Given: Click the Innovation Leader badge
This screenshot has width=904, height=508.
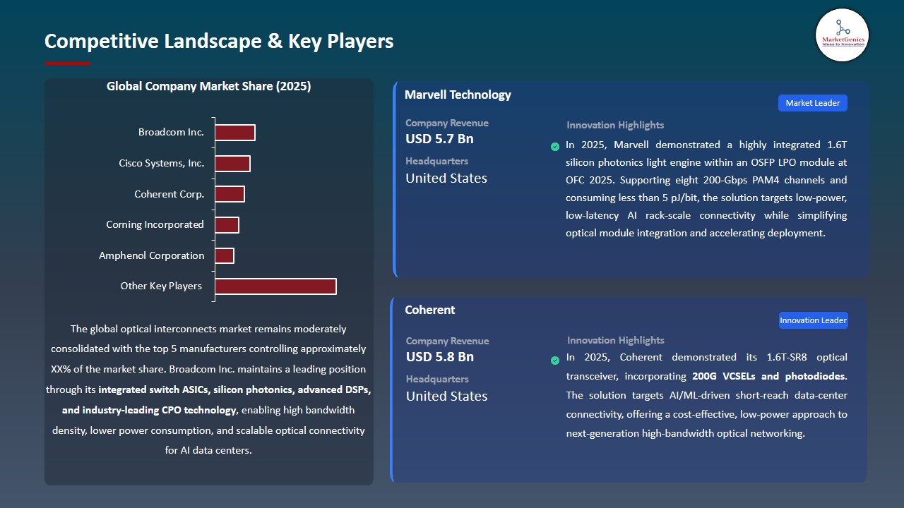Looking at the screenshot, I should click(813, 320).
